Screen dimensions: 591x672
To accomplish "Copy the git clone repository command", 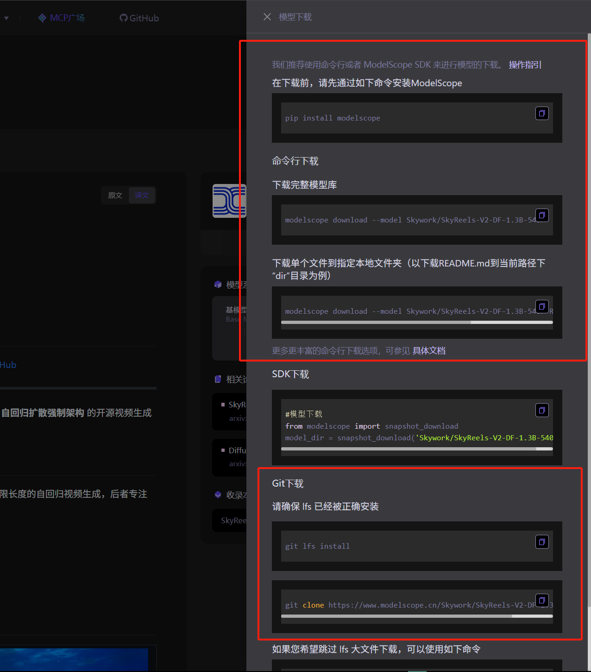I will (542, 600).
